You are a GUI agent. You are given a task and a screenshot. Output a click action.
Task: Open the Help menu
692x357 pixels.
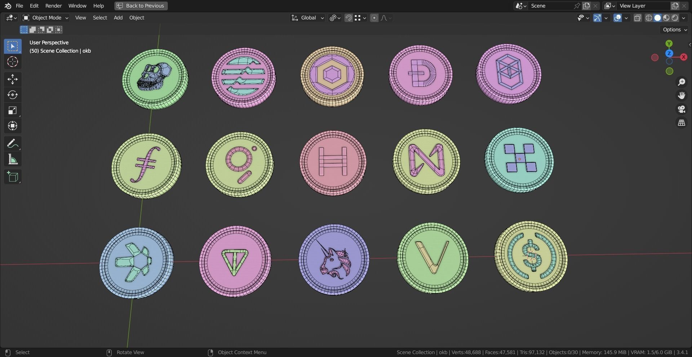click(98, 6)
